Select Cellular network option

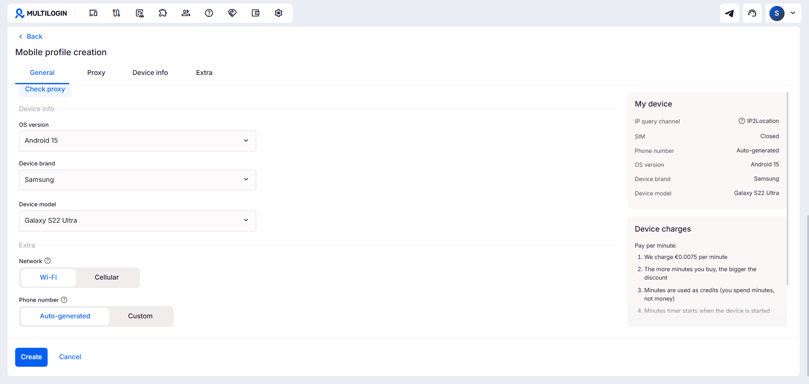[107, 277]
